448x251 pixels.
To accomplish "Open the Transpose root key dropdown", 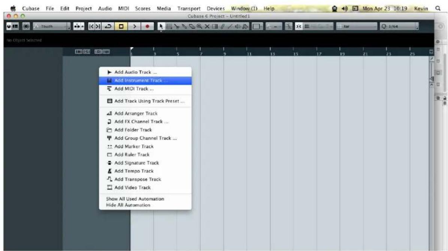I will pyautogui.click(x=273, y=26).
